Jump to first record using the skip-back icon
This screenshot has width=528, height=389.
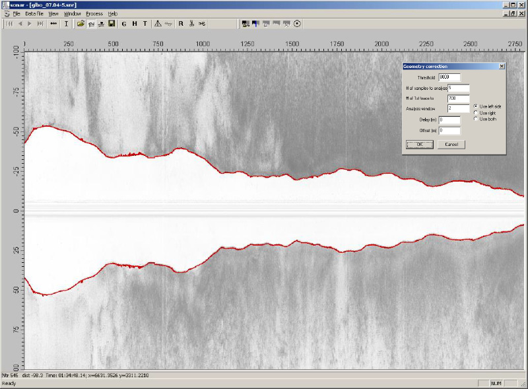pyautogui.click(x=10, y=24)
